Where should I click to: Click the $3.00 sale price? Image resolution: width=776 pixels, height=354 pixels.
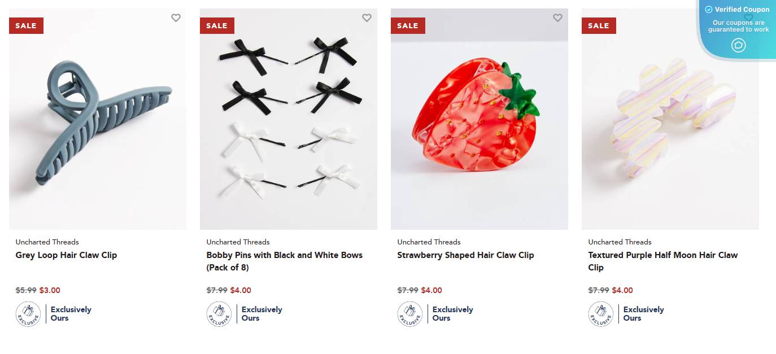(x=49, y=291)
